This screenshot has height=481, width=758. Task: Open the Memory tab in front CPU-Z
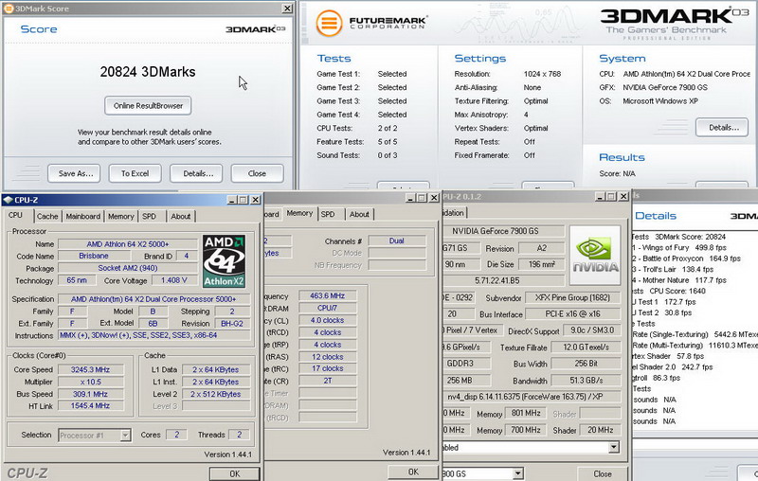point(121,216)
